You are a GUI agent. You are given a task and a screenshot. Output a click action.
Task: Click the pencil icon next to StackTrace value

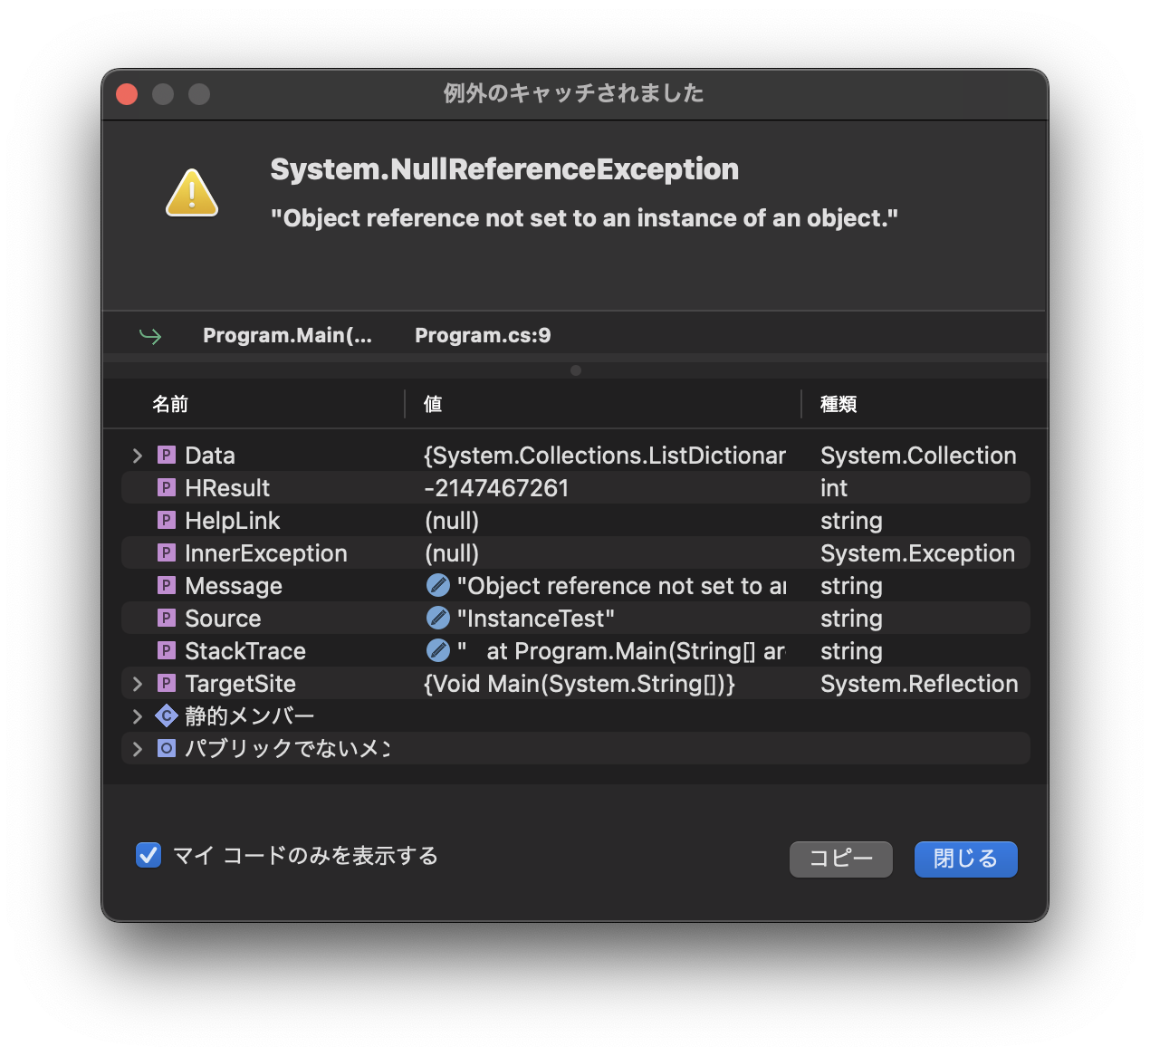(438, 650)
